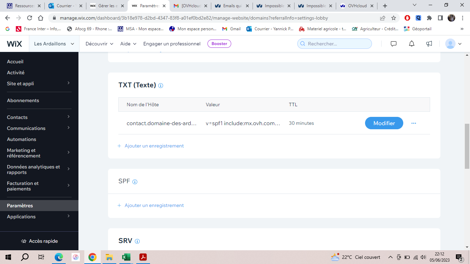Image resolution: width=470 pixels, height=264 pixels.
Task: Open the three-dots menu for TXT record
Action: [x=414, y=123]
